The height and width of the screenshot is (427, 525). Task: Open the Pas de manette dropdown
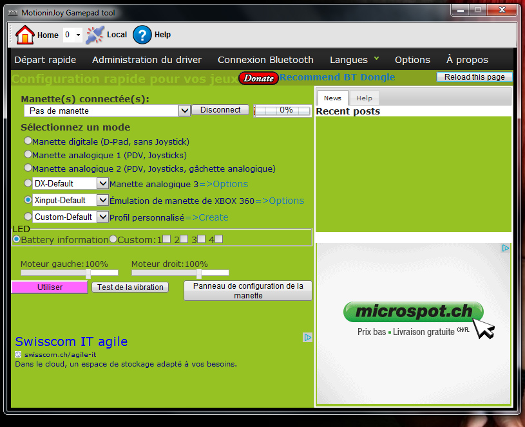[184, 111]
